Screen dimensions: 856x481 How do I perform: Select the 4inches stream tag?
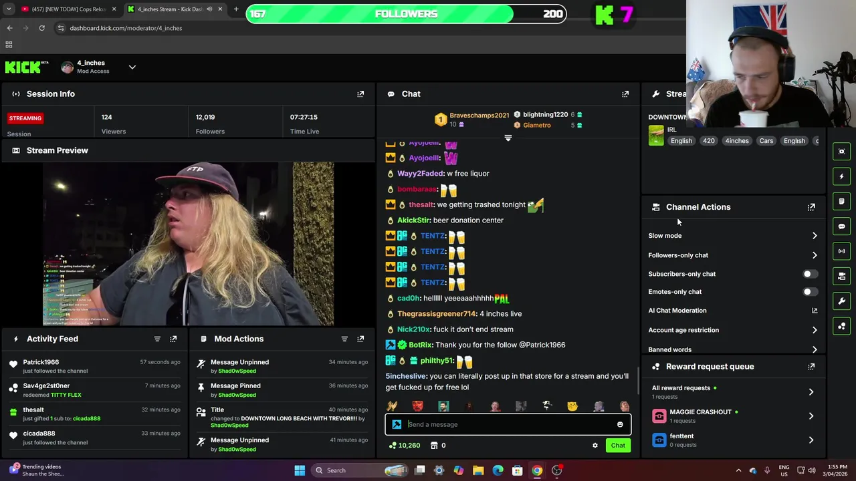(x=737, y=141)
